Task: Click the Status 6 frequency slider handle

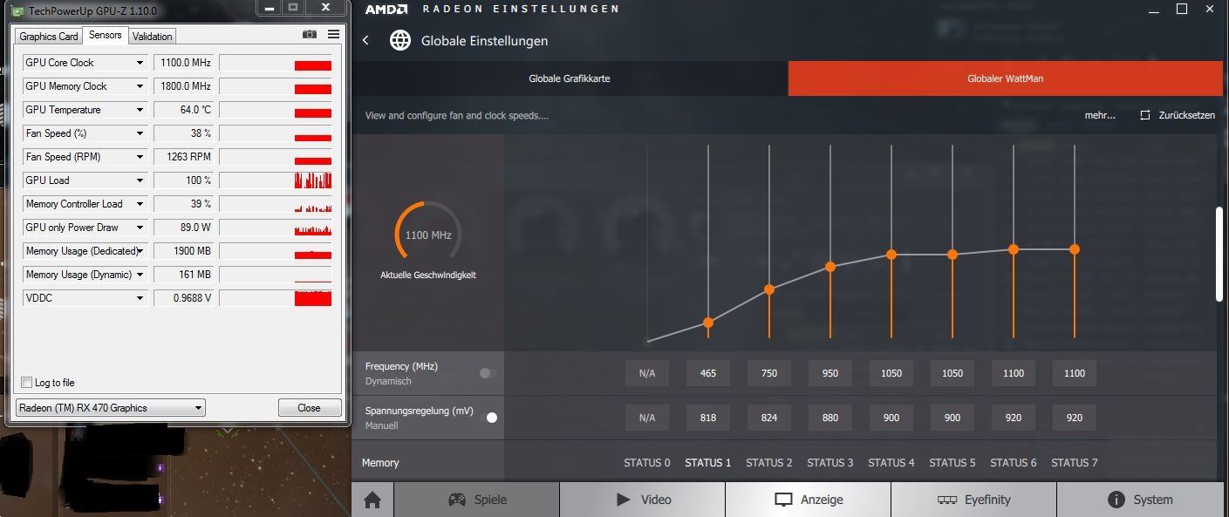Action: pyautogui.click(x=1014, y=249)
